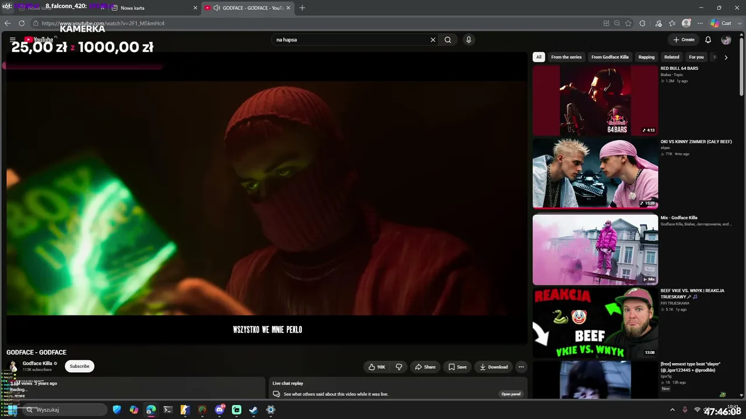This screenshot has width=746, height=419.
Task: Reload the current page
Action: 22,23
